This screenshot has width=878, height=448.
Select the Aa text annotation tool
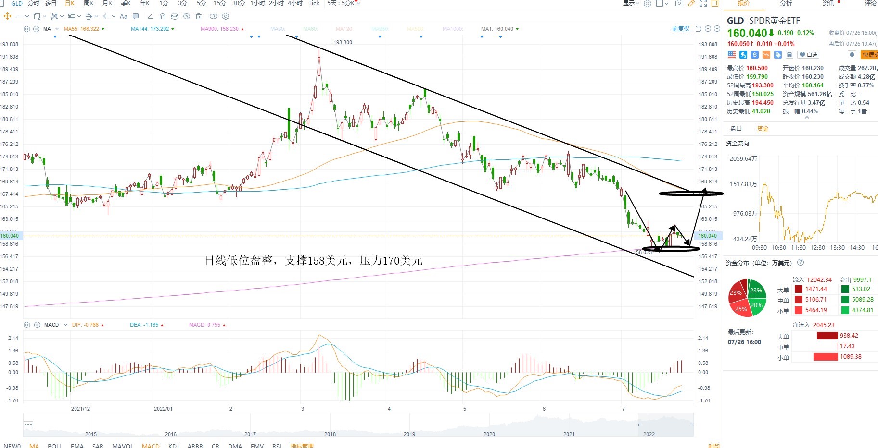[x=123, y=16]
